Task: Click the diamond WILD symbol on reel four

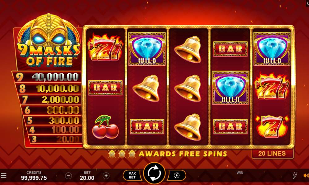Action: point(231,88)
